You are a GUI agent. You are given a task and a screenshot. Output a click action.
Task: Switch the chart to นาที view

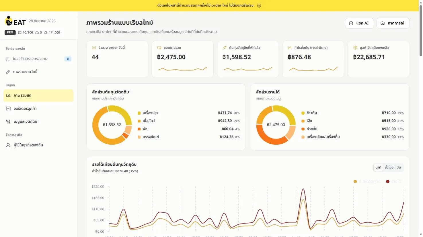click(379, 167)
